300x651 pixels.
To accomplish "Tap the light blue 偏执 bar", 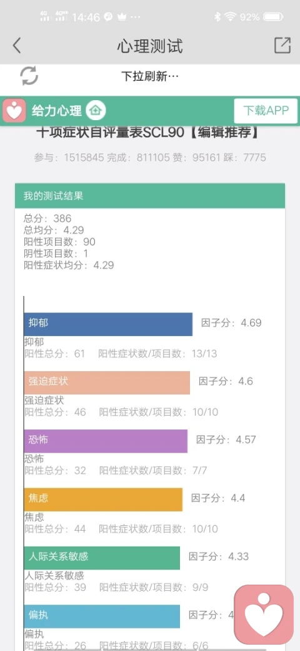I will (102, 616).
